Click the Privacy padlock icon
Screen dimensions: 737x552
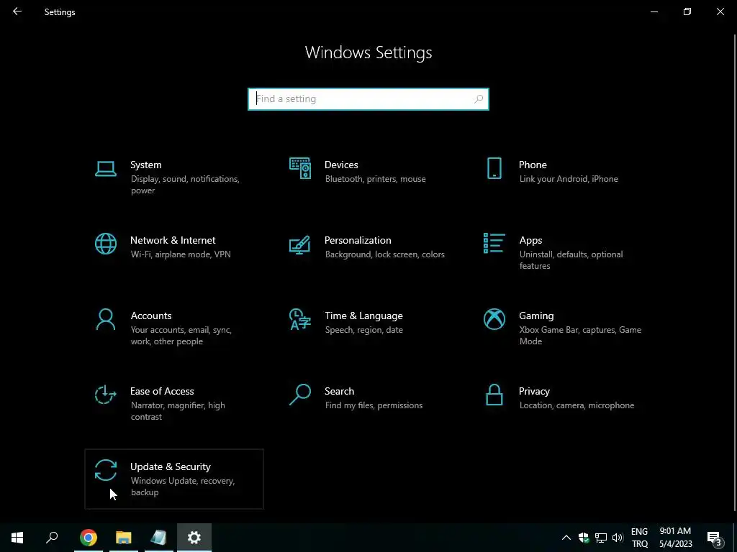494,395
